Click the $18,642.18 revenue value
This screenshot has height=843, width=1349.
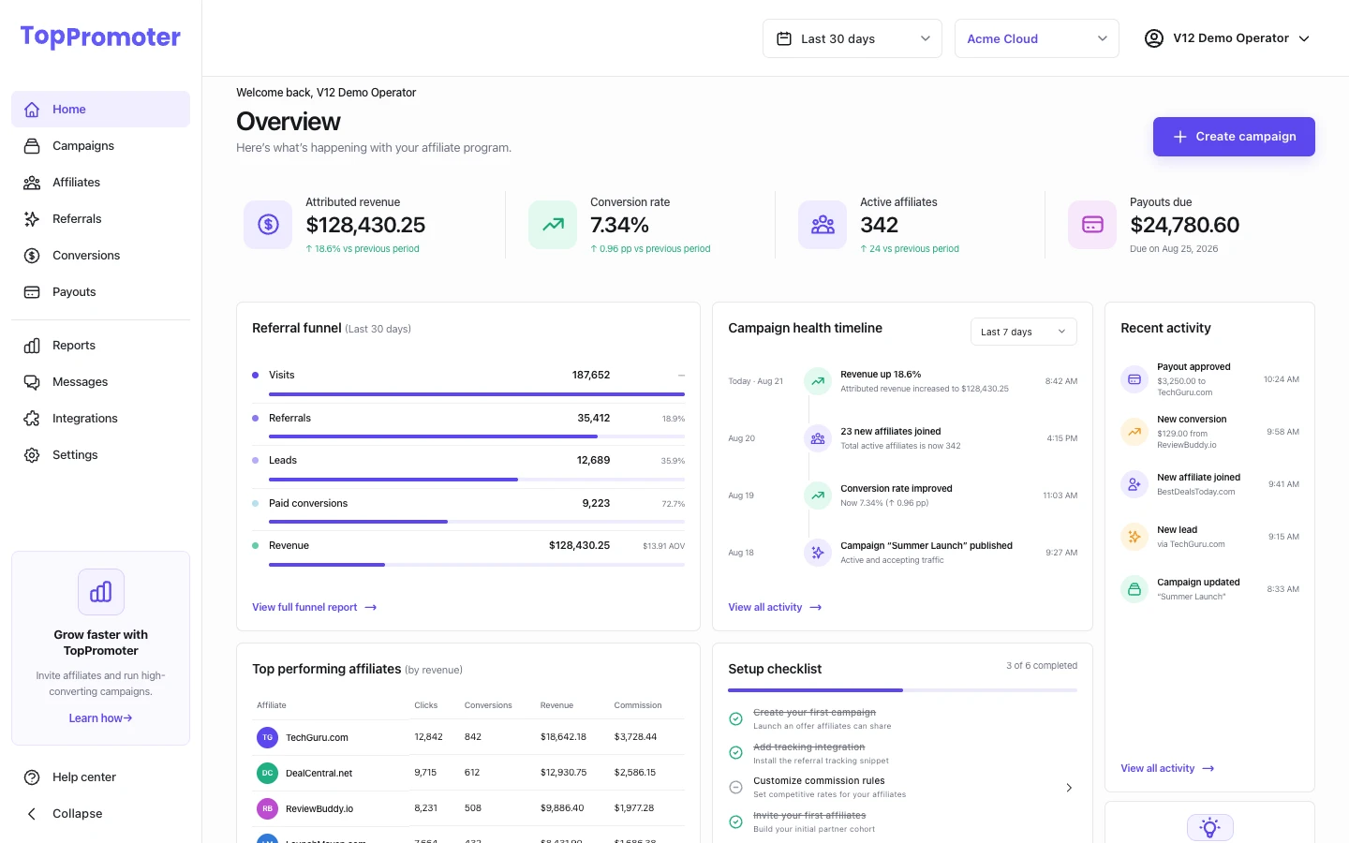tap(563, 737)
